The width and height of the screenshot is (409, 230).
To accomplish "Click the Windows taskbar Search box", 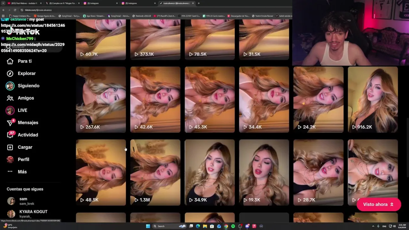I will (x=169, y=226).
